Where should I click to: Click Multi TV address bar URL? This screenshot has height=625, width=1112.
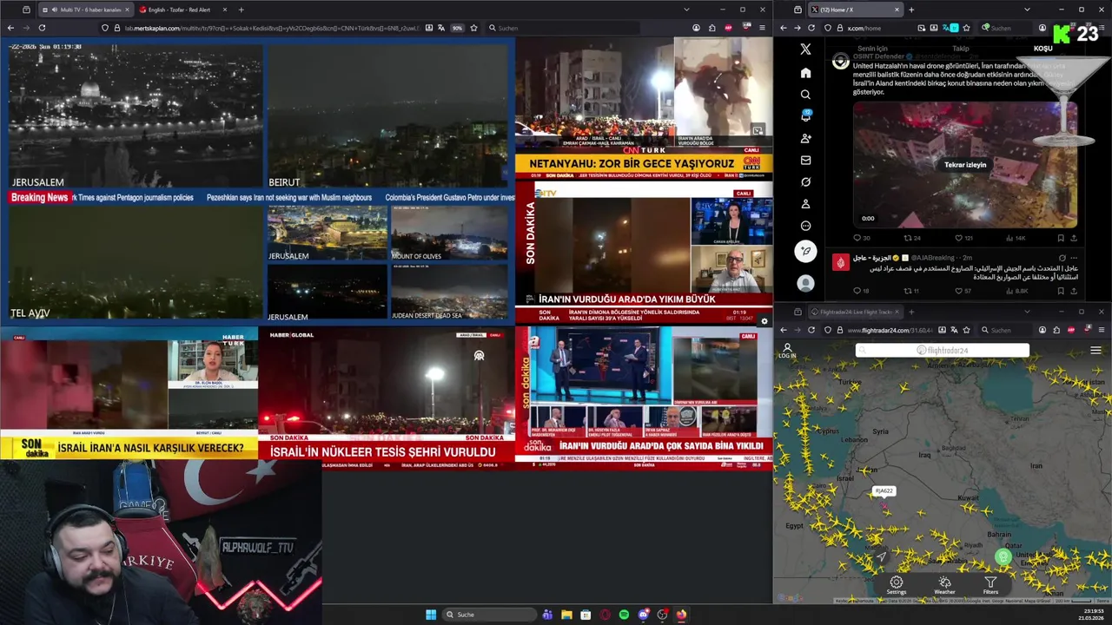point(271,28)
